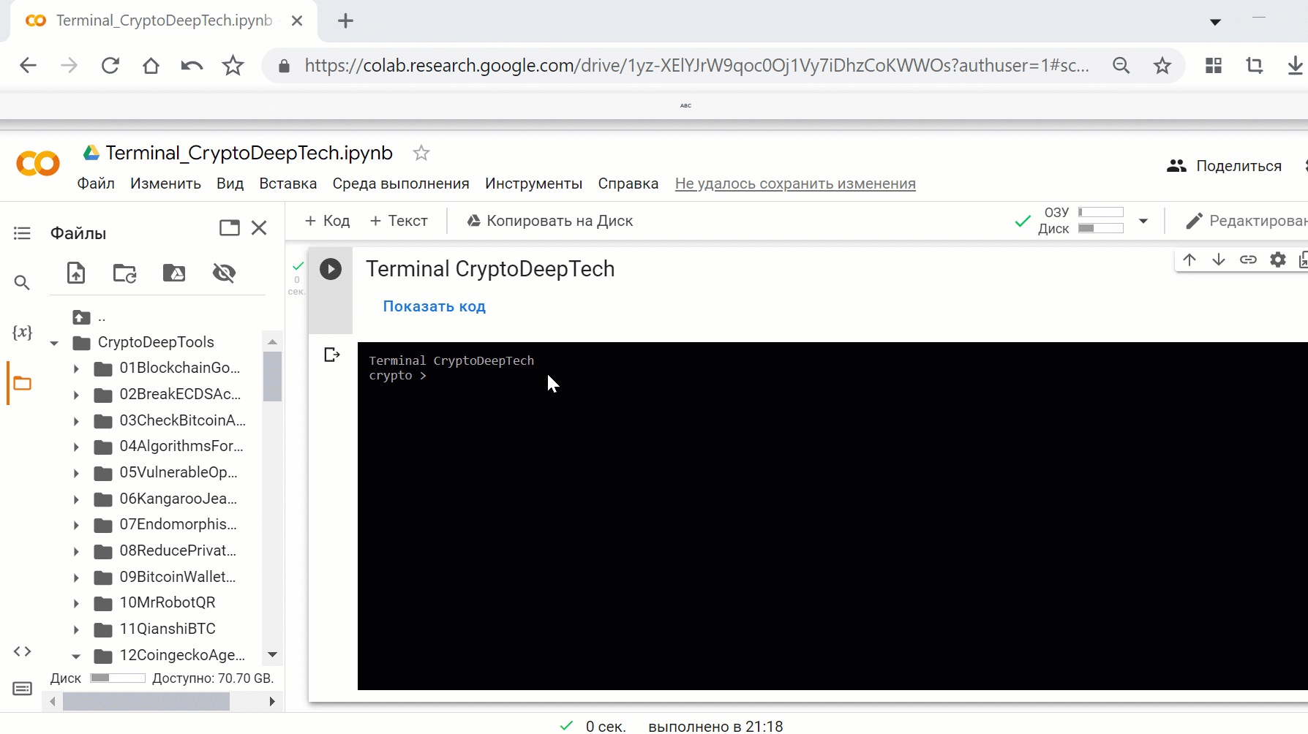This screenshot has width=1308, height=734.
Task: Open the terminal icon at bottom left
Action: (x=22, y=688)
